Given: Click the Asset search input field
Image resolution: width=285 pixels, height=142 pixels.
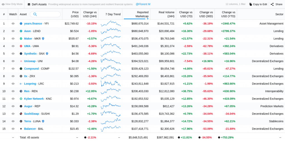Looking at the screenshot, I should point(48,14).
